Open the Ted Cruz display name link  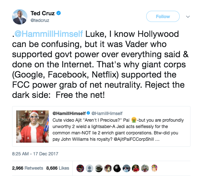[43, 13]
